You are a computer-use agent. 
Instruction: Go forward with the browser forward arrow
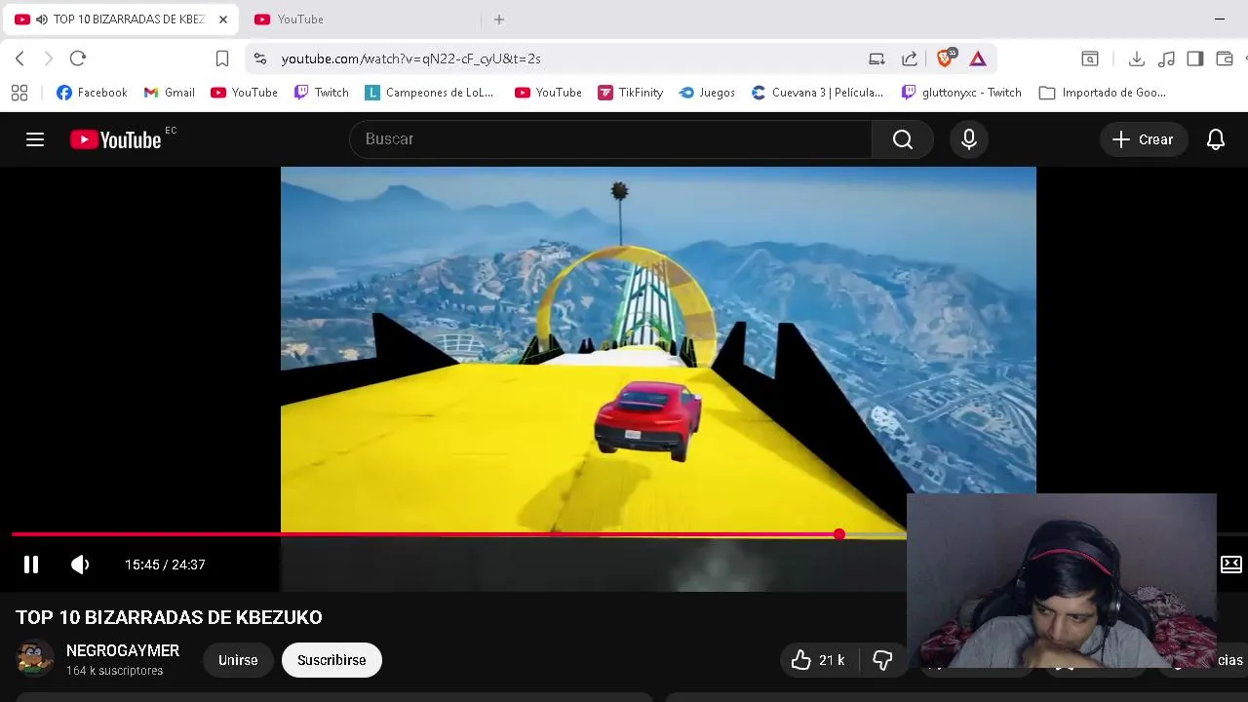pyautogui.click(x=48, y=58)
